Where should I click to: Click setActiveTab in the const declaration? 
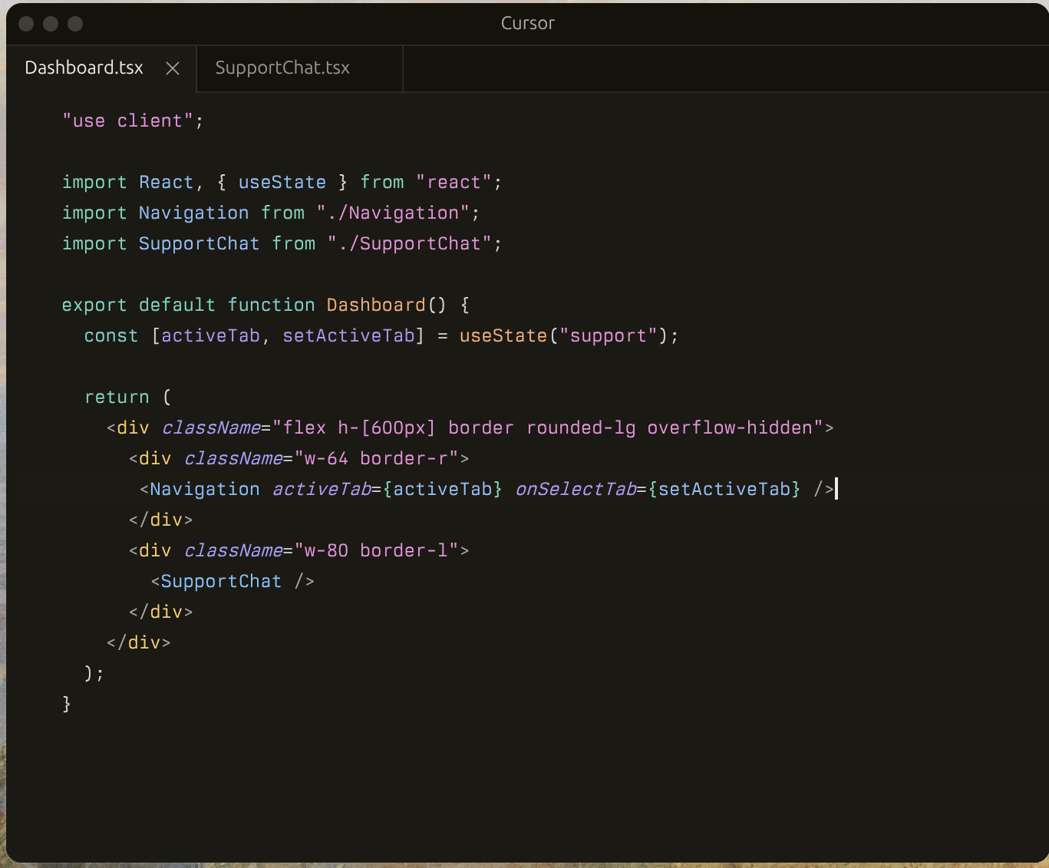pos(348,336)
